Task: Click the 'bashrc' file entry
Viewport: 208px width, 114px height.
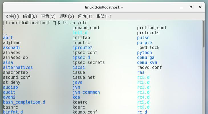Action: click(10, 107)
